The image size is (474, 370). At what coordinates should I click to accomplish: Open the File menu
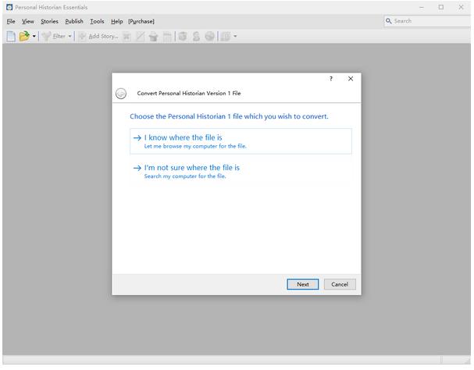click(11, 21)
